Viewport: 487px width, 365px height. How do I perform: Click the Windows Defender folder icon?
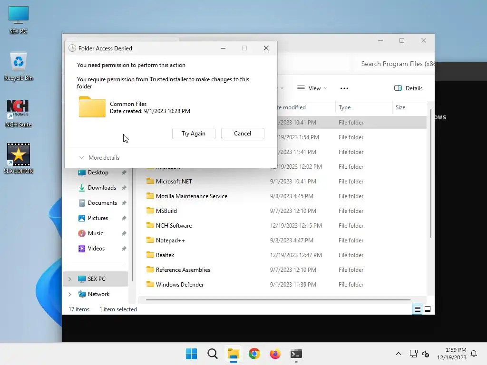click(150, 284)
